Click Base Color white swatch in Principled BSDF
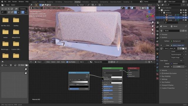 point(117,77)
